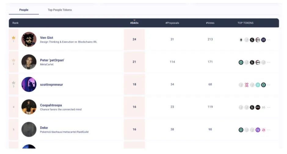Click the black DAO token icon in Coopahtroopa's row
This screenshot has height=154, width=287.
pos(258,107)
